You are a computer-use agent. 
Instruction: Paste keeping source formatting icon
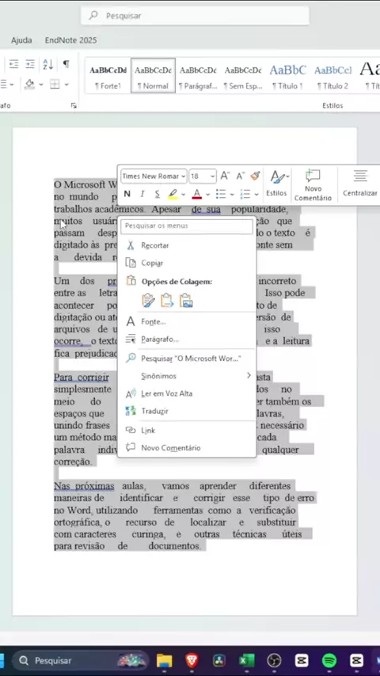tap(148, 300)
